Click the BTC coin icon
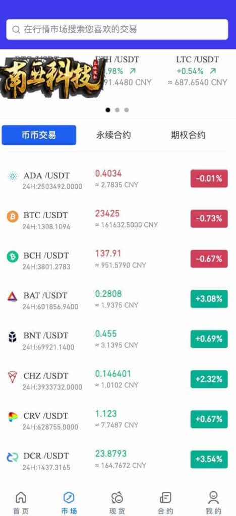Viewport: 236px width, 516px height. 13,217
